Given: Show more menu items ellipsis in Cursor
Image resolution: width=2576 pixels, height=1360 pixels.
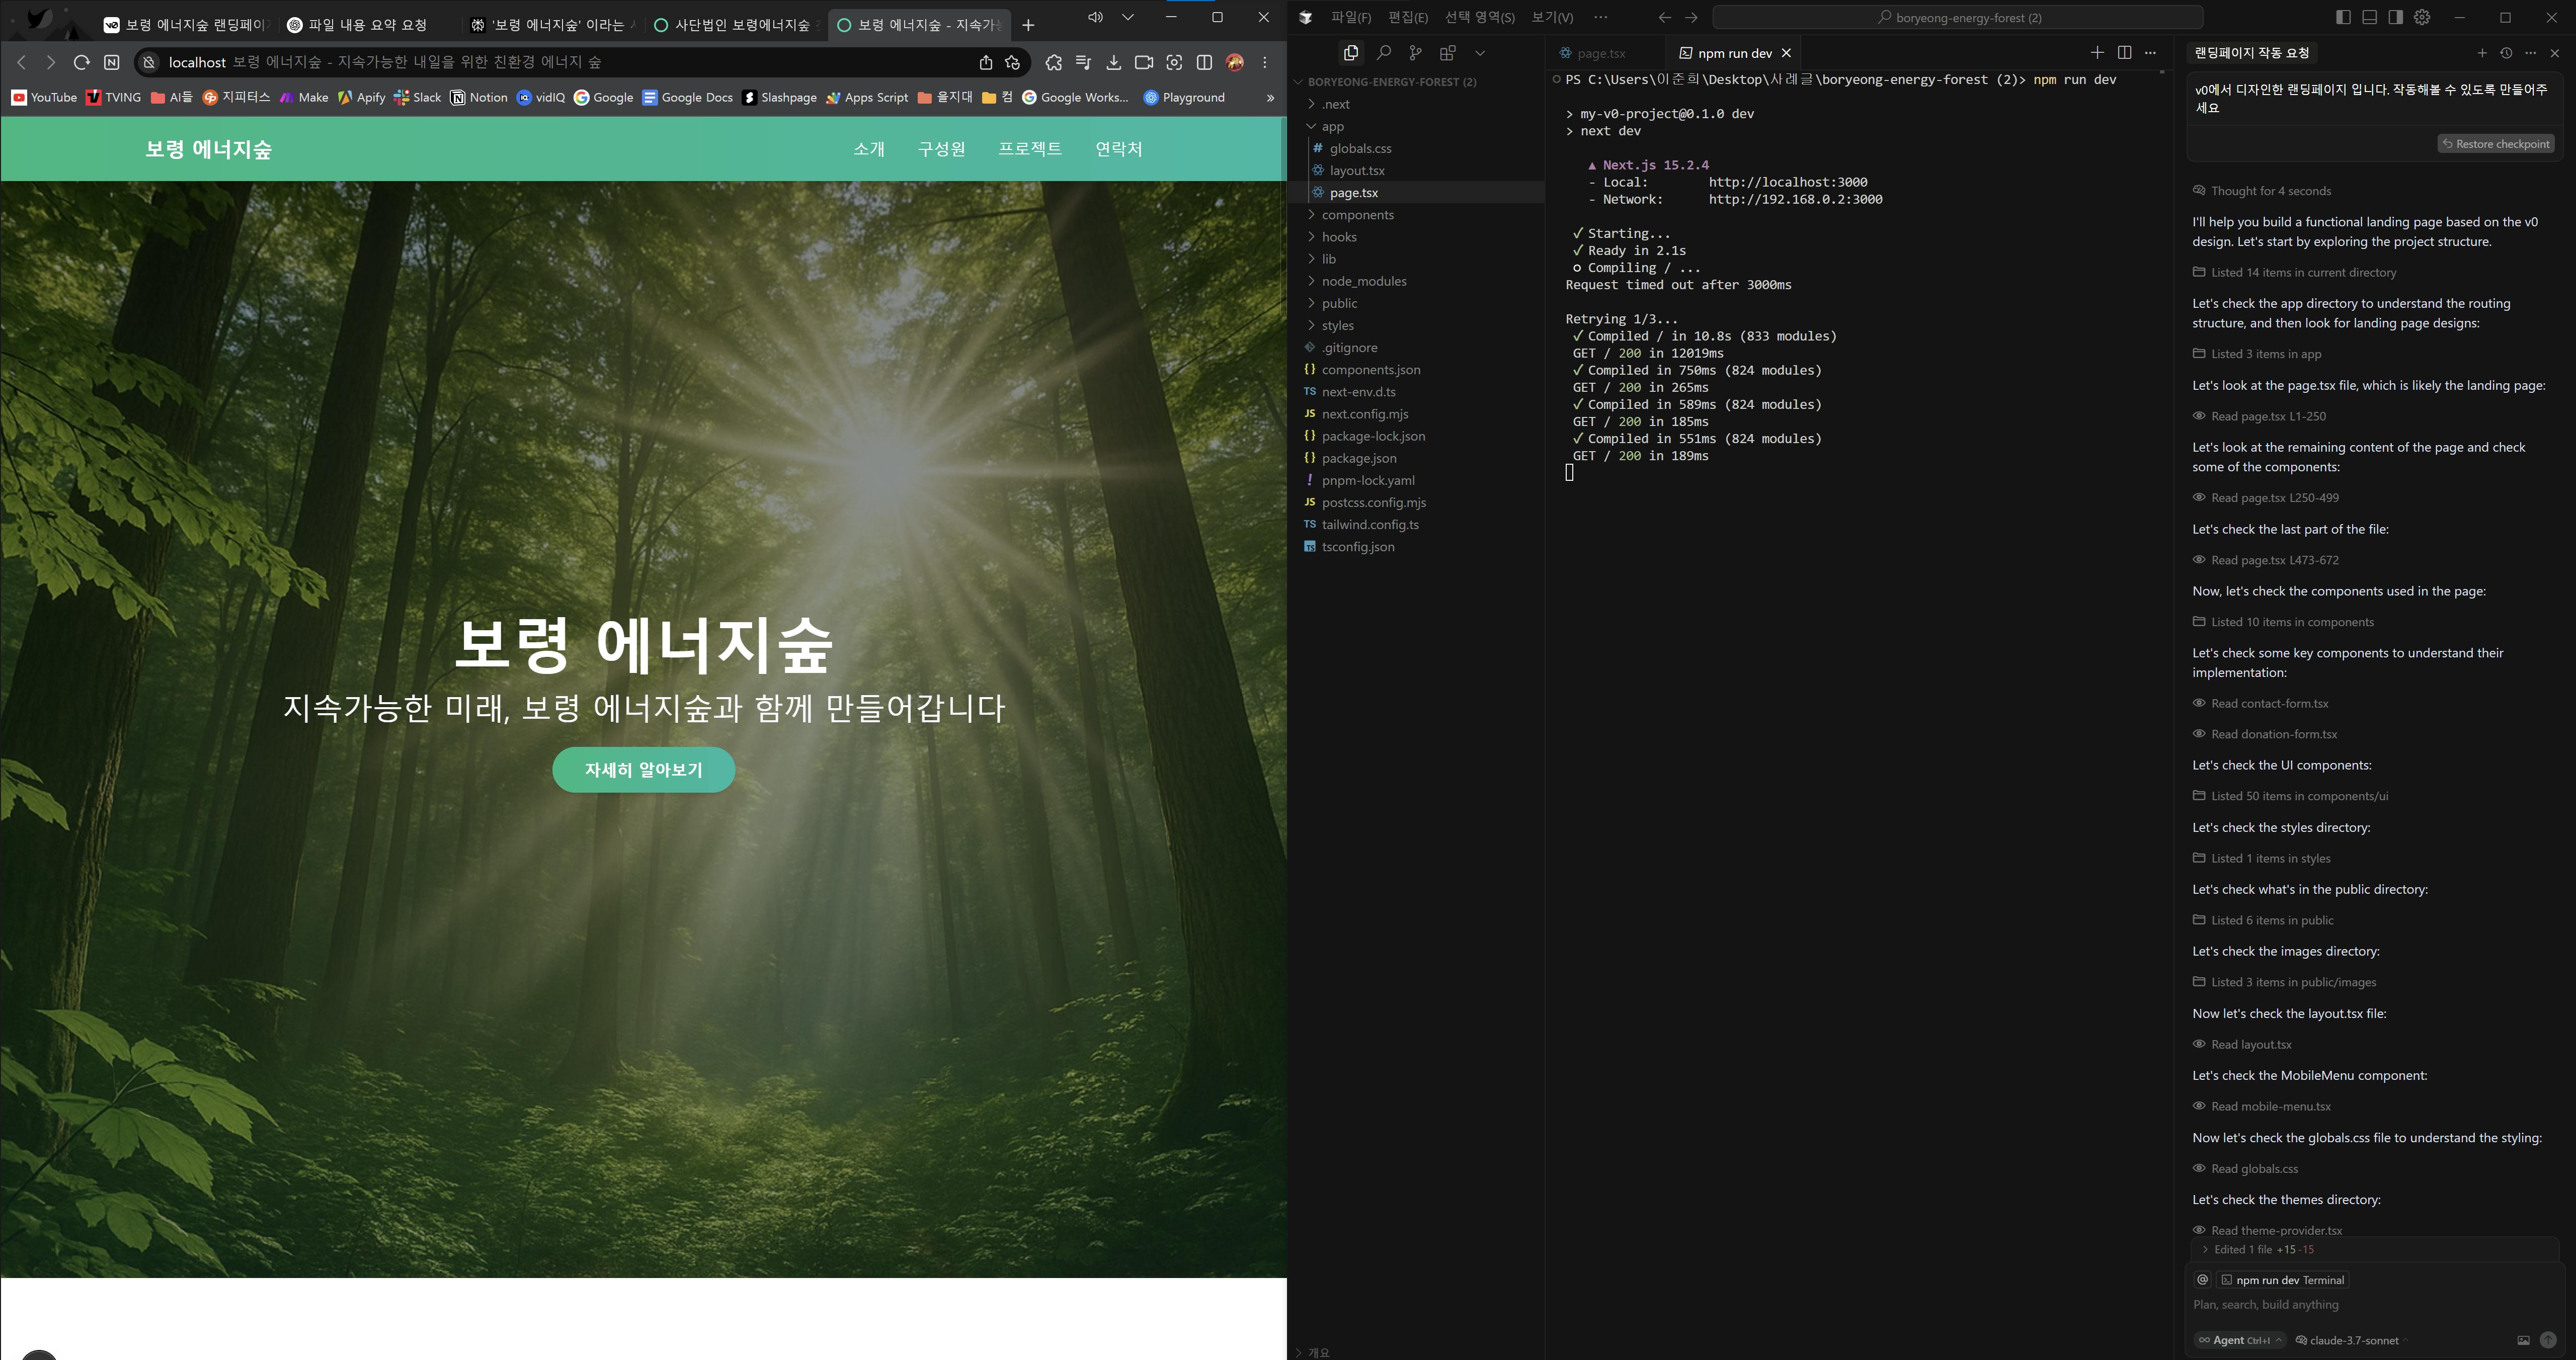Looking at the screenshot, I should [x=1600, y=17].
